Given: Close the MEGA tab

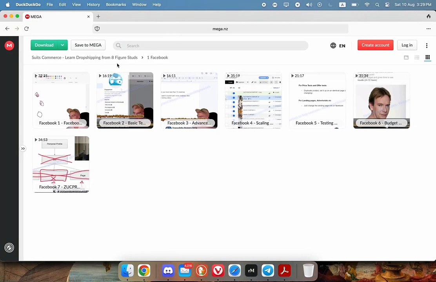Looking at the screenshot, I should pos(89,16).
